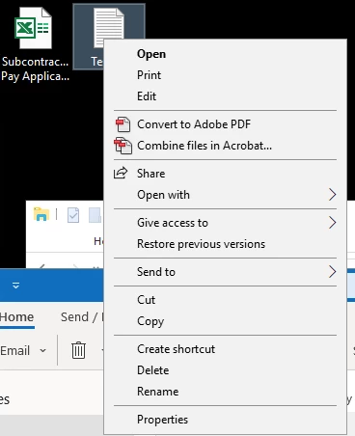355x436 pixels.
Task: Expand the Send to submenu arrow
Action: (x=333, y=272)
